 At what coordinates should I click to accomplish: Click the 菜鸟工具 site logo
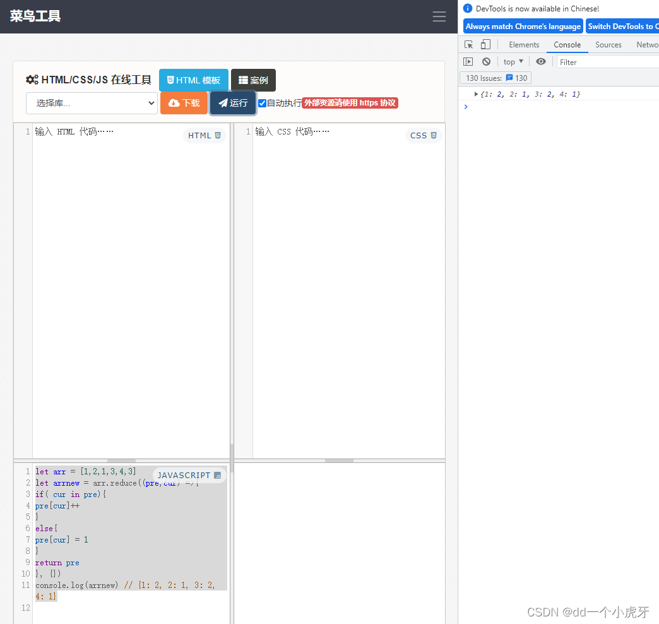[x=35, y=16]
